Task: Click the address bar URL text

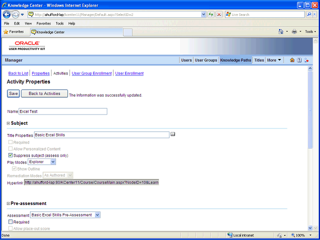Action: pyautogui.click(x=84, y=14)
